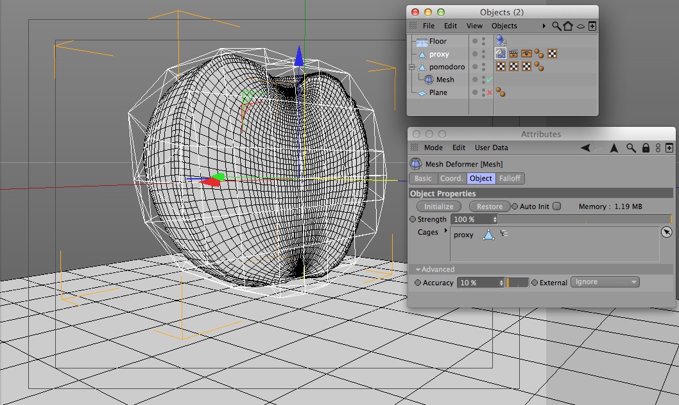Click the Restore button
Image resolution: width=679 pixels, height=405 pixels.
tap(490, 206)
